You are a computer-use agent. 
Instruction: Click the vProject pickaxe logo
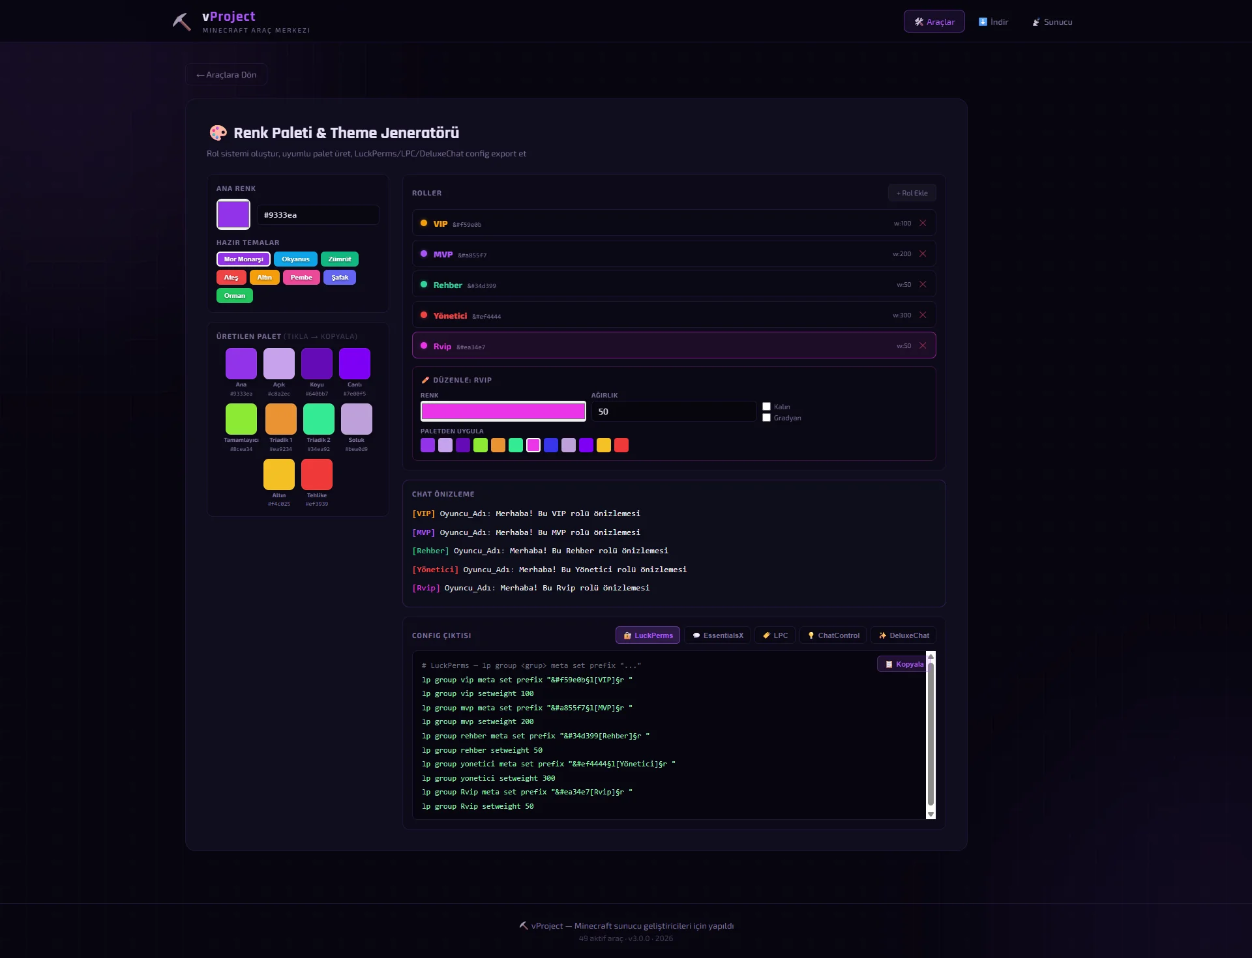point(181,22)
